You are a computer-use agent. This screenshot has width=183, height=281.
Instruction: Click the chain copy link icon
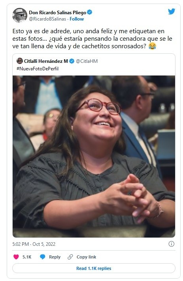click(x=70, y=257)
